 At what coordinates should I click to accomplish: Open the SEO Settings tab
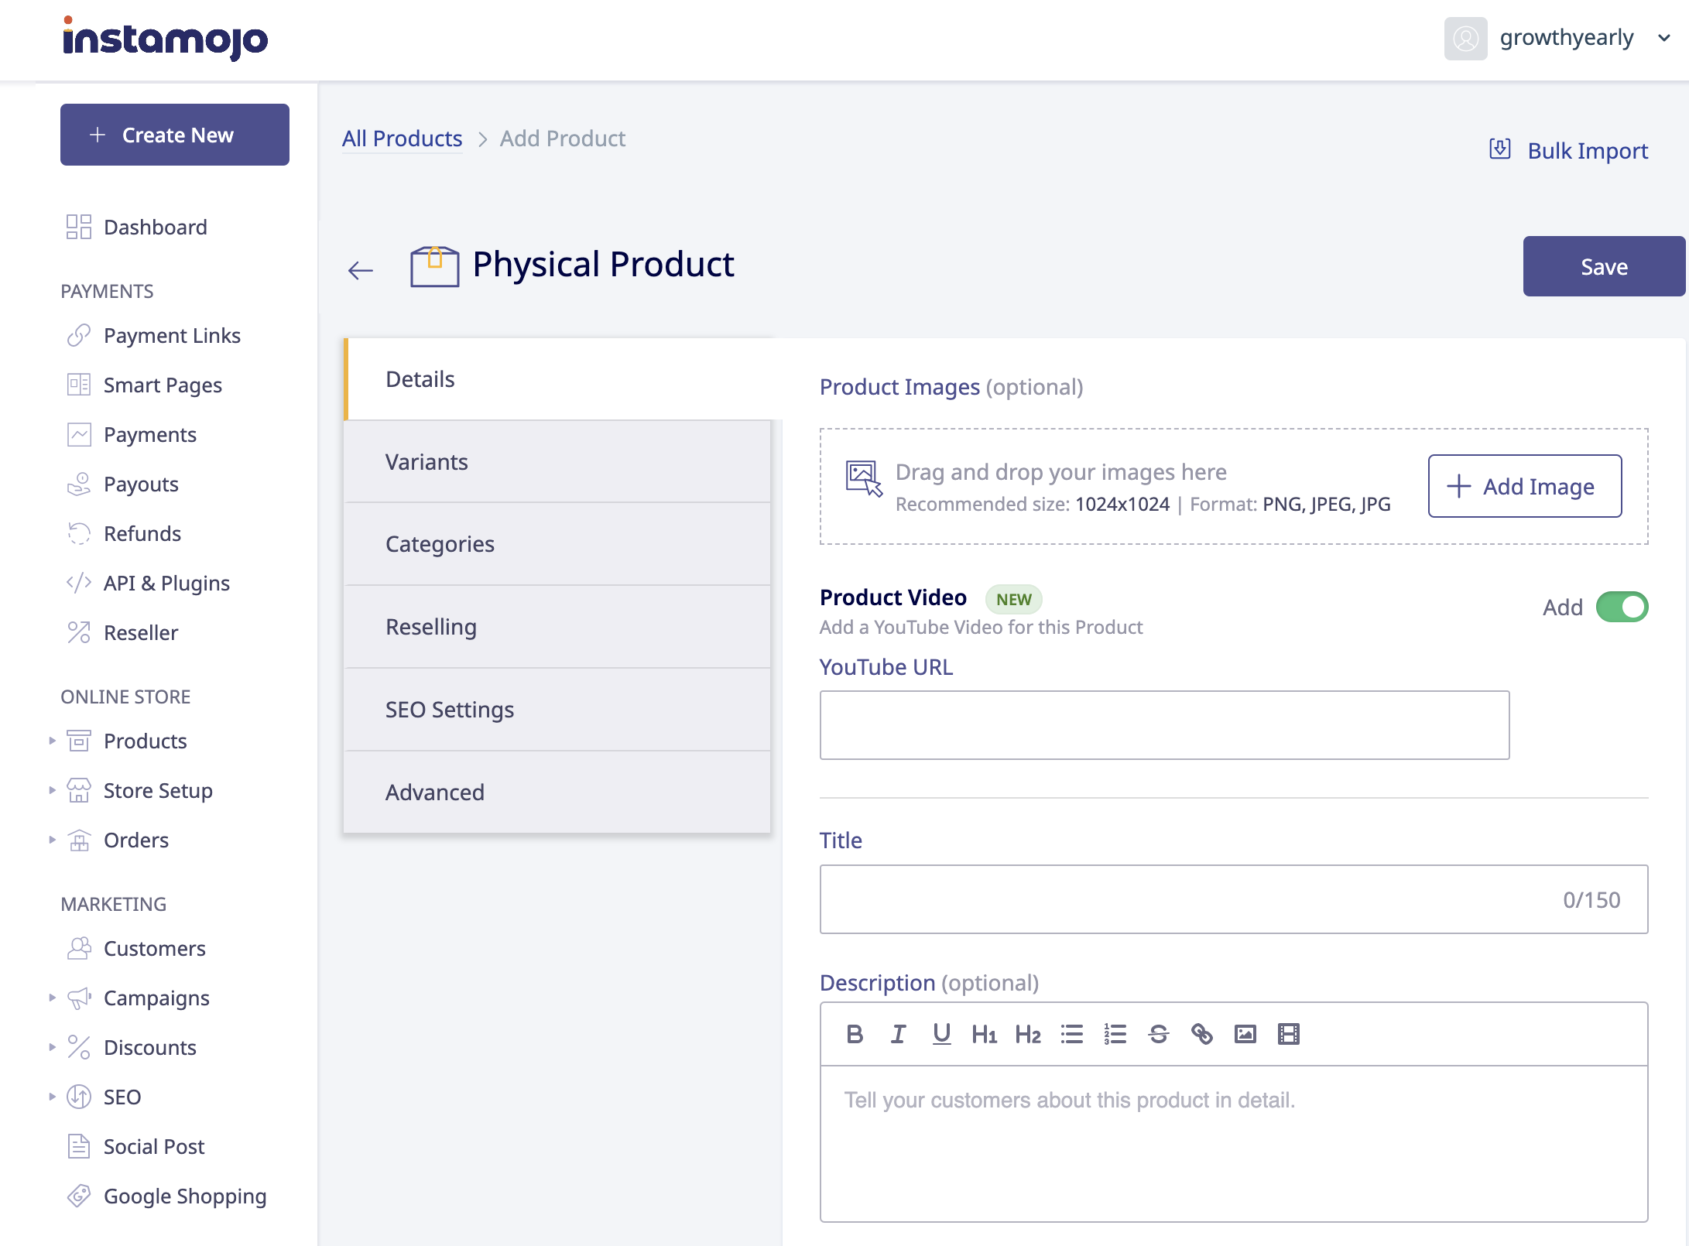[x=557, y=710]
